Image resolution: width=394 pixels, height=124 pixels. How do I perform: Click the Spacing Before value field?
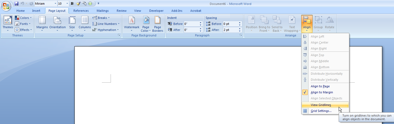[230, 24]
